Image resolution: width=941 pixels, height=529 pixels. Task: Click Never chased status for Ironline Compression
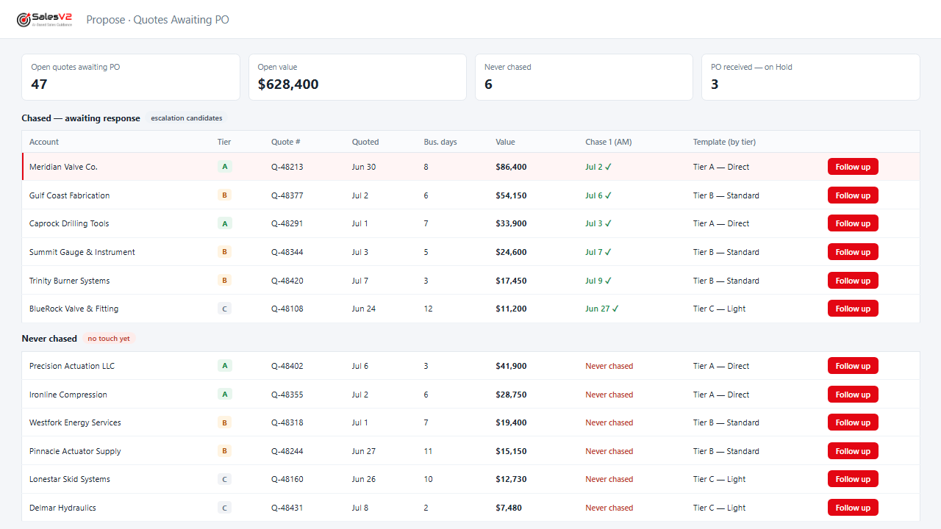click(x=609, y=395)
